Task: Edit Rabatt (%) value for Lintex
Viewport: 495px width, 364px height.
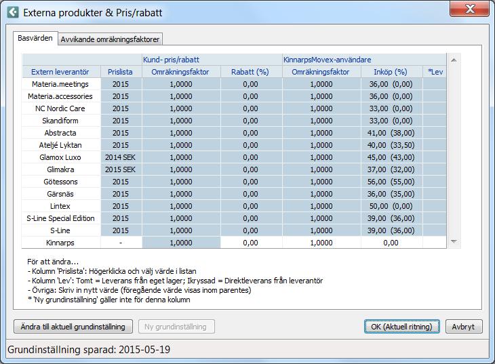Action: (x=252, y=206)
